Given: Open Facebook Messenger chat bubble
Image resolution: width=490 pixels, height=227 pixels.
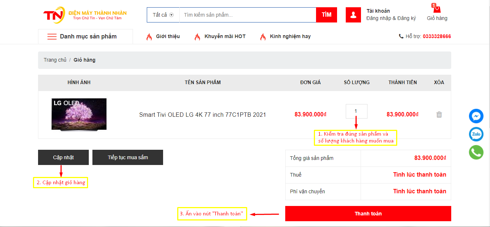Looking at the screenshot, I should pyautogui.click(x=476, y=116).
